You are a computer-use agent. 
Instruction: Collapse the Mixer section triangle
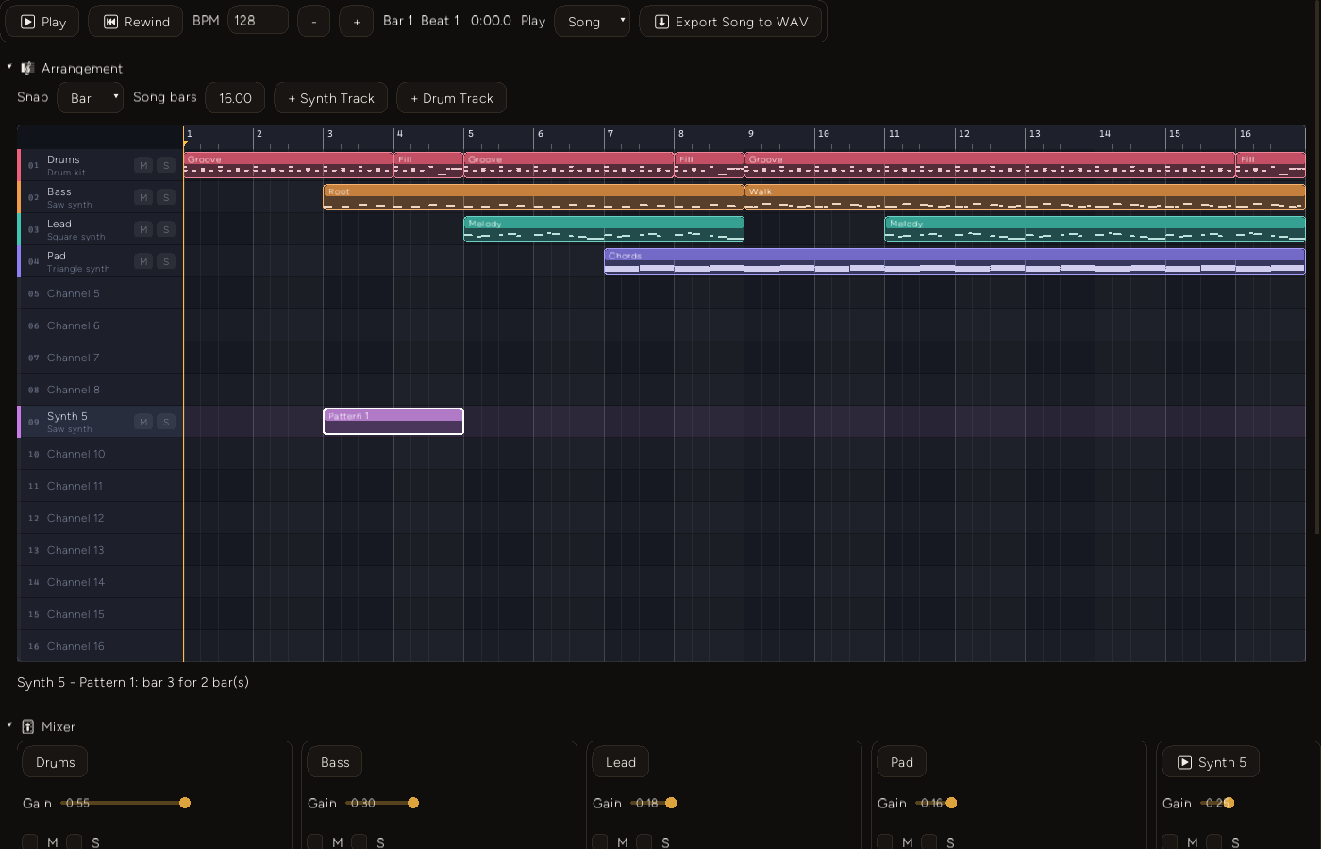(x=9, y=725)
